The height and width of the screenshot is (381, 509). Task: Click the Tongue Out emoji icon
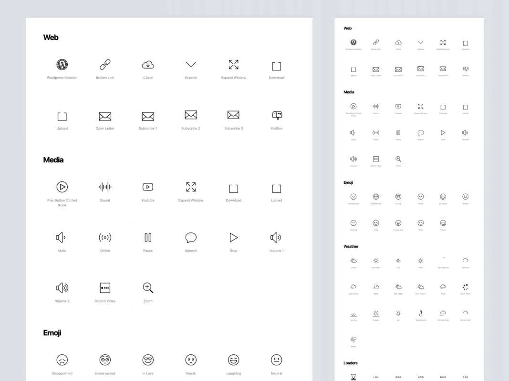pyautogui.click(x=398, y=223)
